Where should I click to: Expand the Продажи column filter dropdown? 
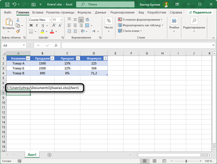pyautogui.click(x=52, y=58)
